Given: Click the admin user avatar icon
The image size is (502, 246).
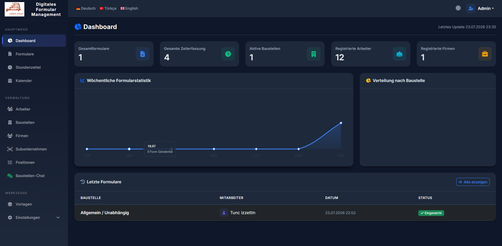Looking at the screenshot, I should tap(471, 8).
